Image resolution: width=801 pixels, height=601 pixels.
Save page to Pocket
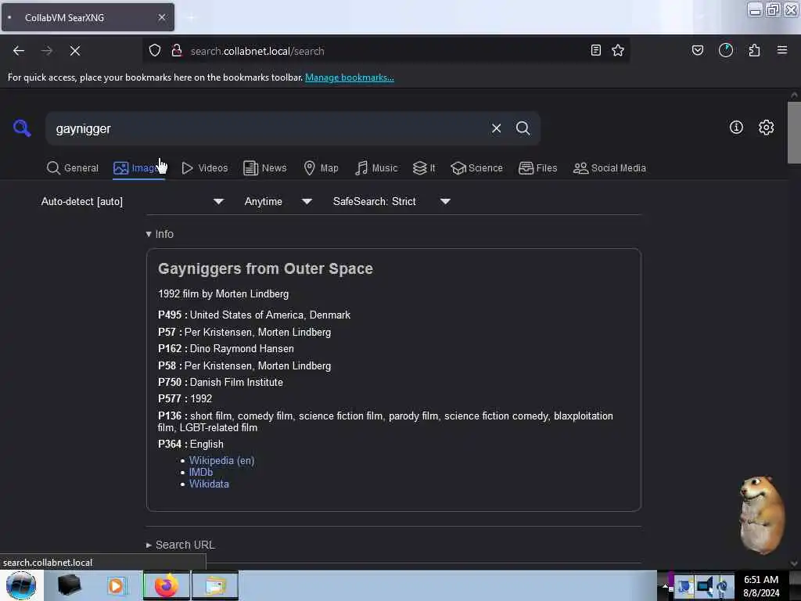pos(697,50)
